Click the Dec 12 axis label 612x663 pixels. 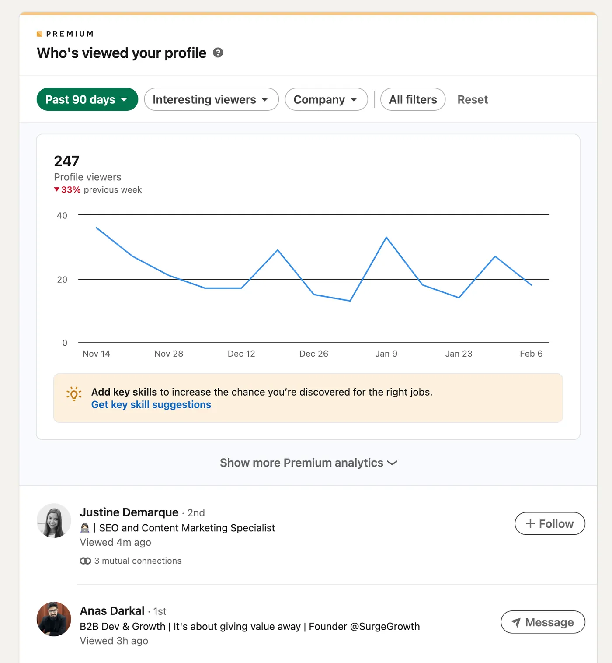coord(241,354)
